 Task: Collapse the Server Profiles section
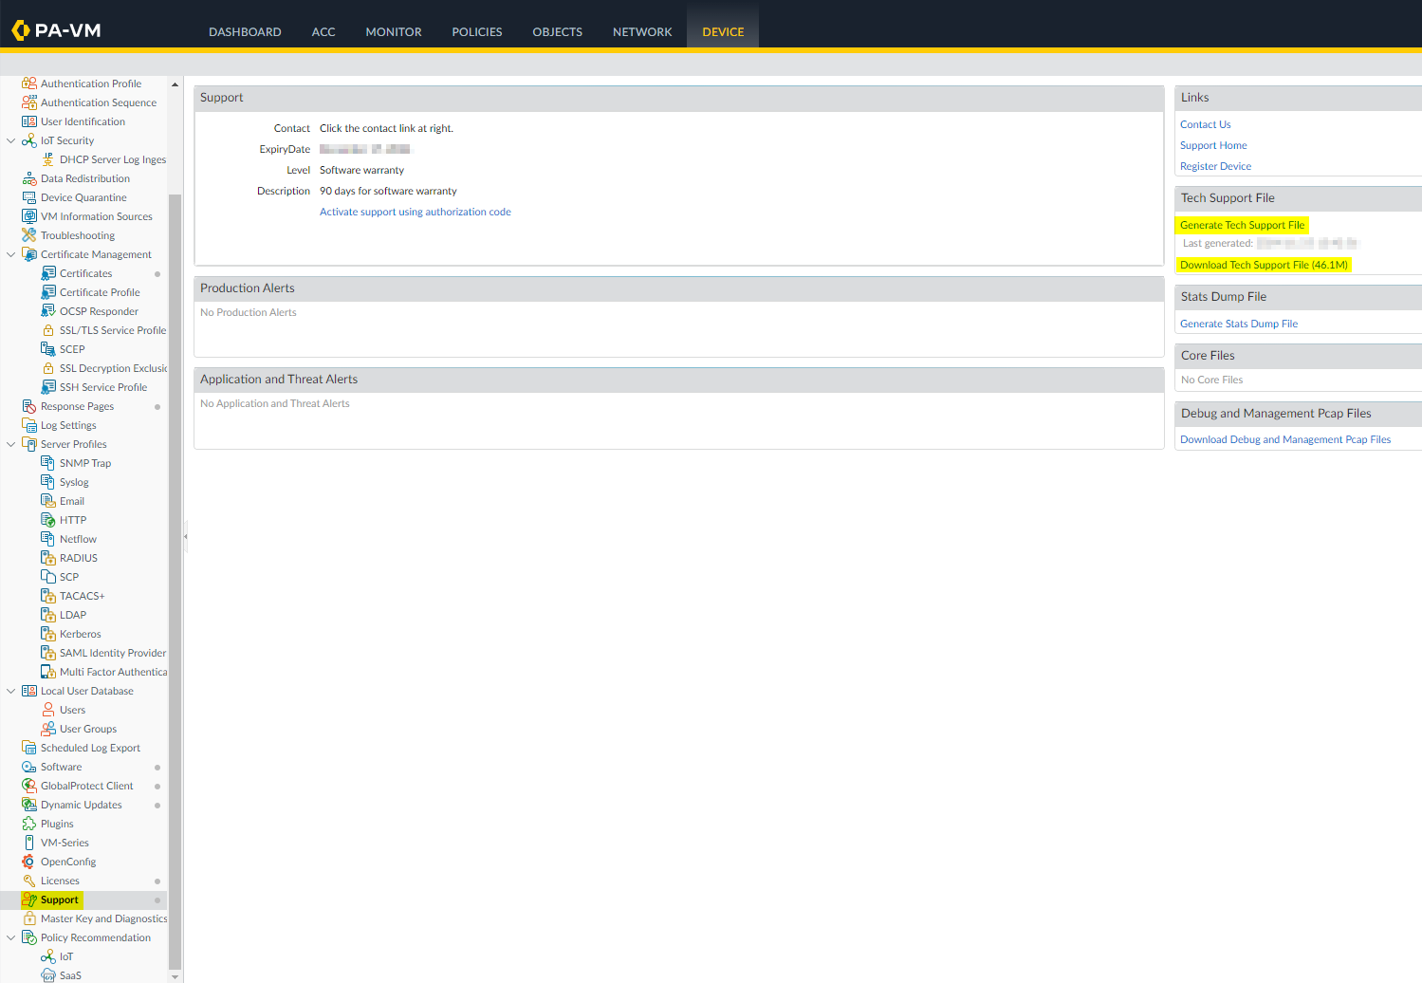click(11, 444)
